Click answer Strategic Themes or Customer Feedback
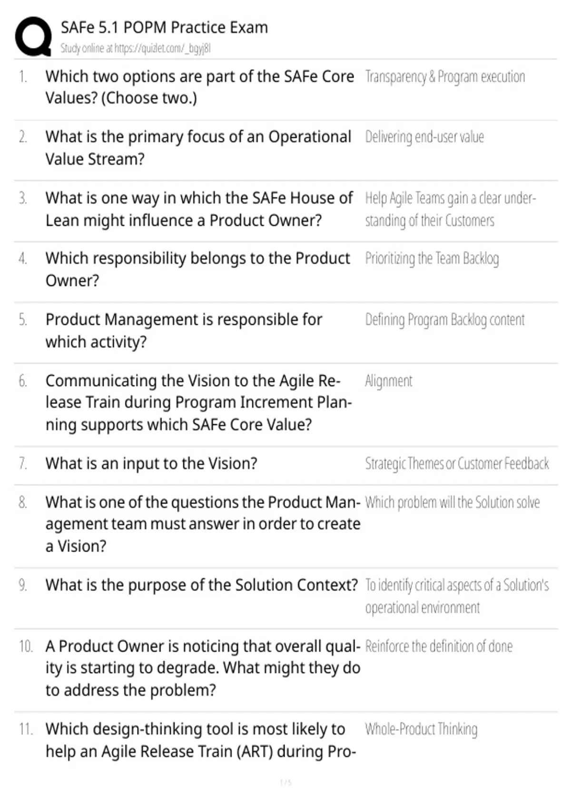 pyautogui.click(x=457, y=464)
